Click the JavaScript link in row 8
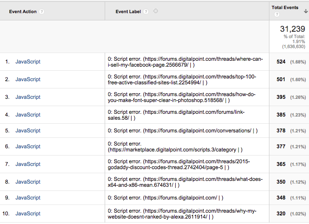The height and width of the screenshot is (224, 309). click(x=28, y=182)
